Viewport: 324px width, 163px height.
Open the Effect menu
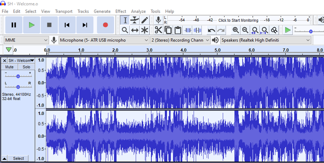[x=121, y=11]
